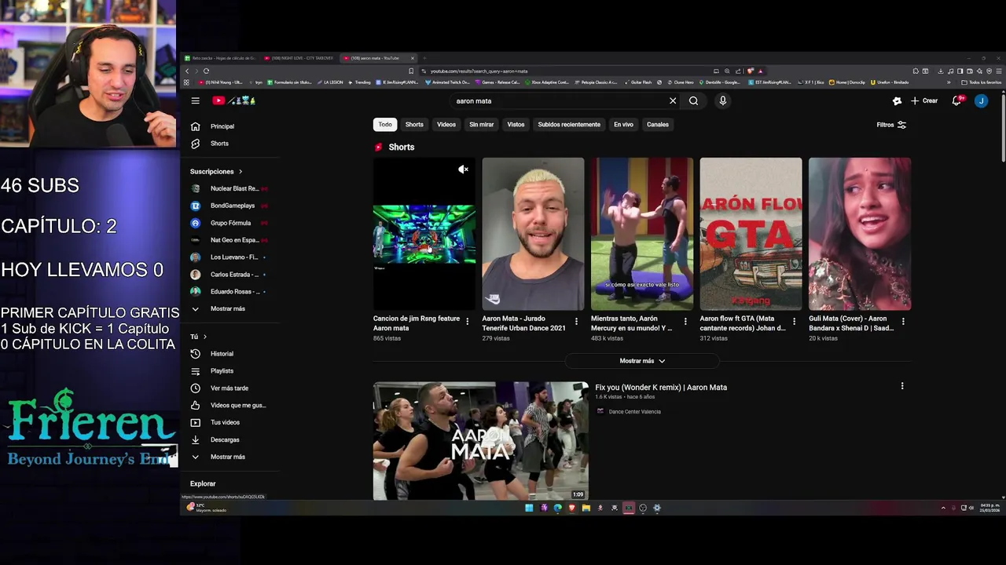Image resolution: width=1006 pixels, height=565 pixels.
Task: Select the Todo filter chip
Action: [x=385, y=124]
